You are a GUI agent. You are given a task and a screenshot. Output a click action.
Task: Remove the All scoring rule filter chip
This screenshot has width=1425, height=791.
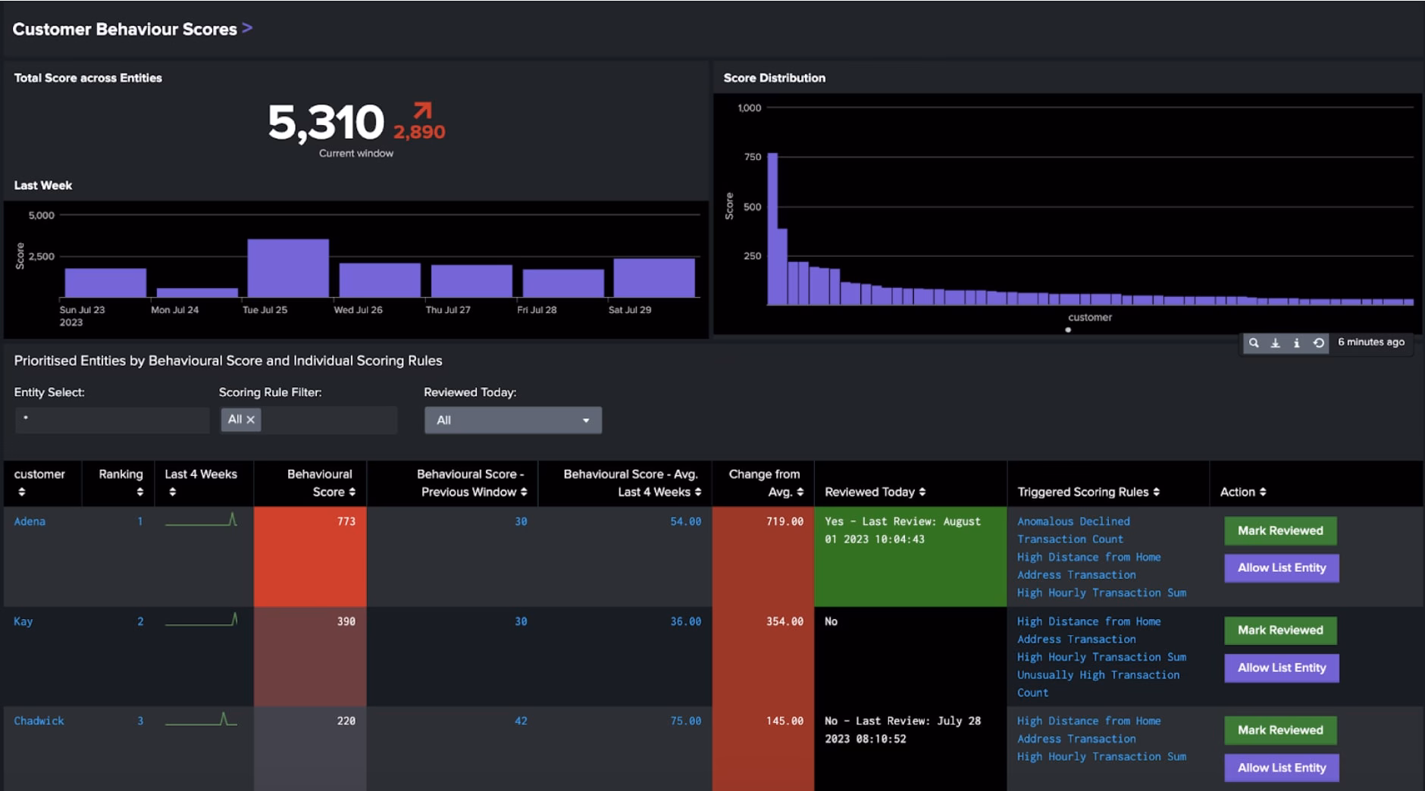pos(252,420)
